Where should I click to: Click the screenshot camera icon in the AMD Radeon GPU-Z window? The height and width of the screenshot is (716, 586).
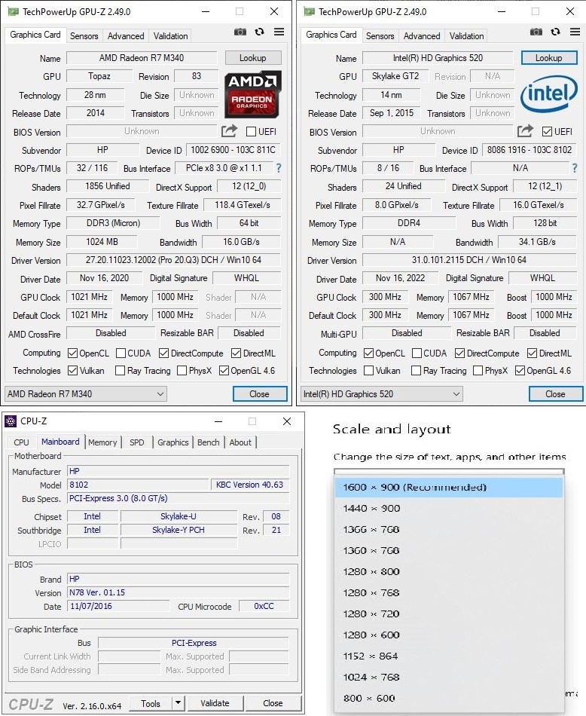(x=240, y=32)
